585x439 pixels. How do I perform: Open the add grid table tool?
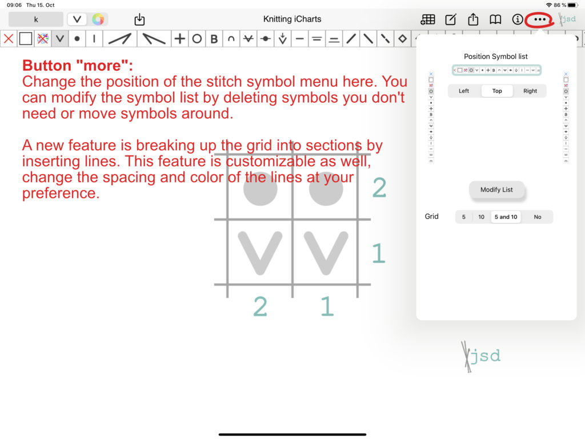tap(427, 19)
